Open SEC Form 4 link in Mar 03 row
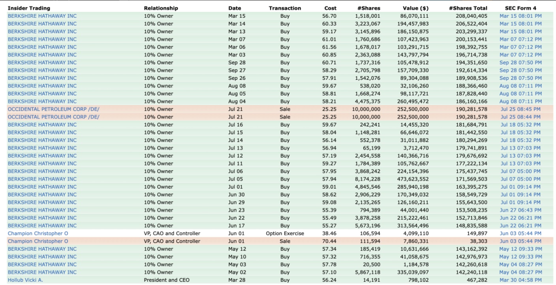This screenshot has width=556, height=285. click(x=520, y=55)
